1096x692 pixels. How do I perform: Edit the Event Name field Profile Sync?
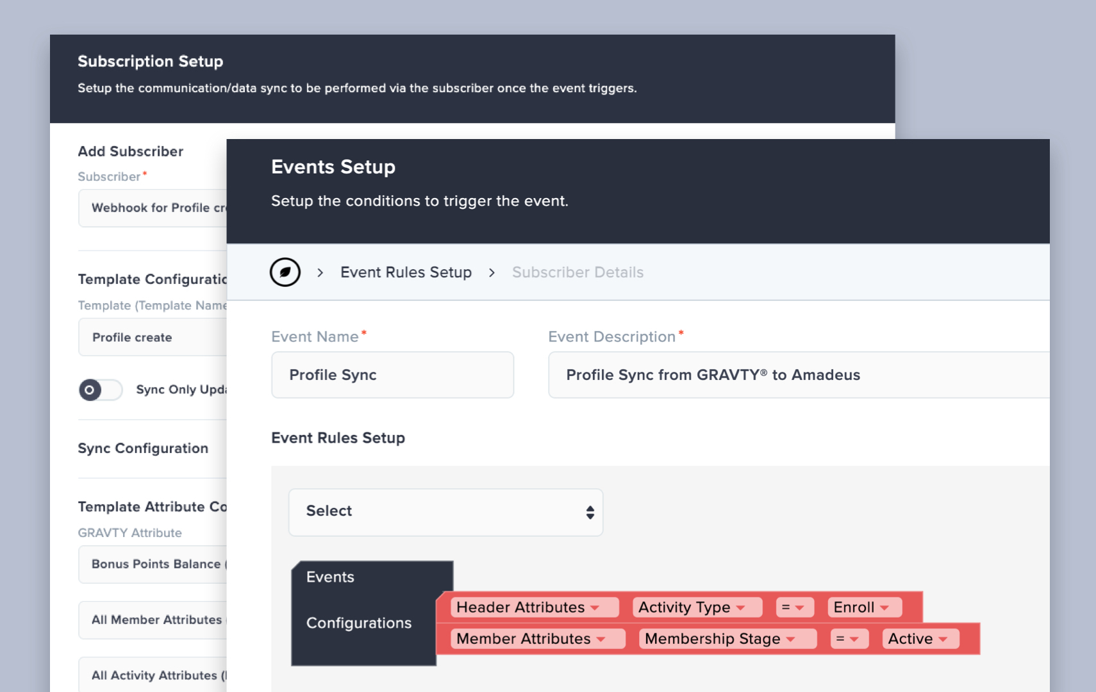392,375
